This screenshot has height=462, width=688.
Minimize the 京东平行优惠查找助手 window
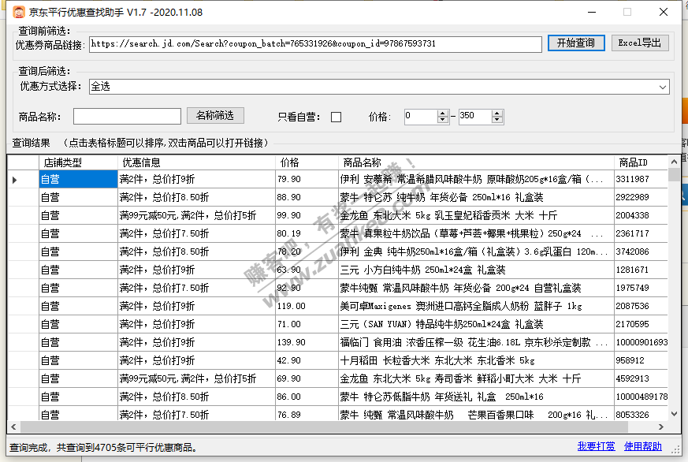coord(592,12)
